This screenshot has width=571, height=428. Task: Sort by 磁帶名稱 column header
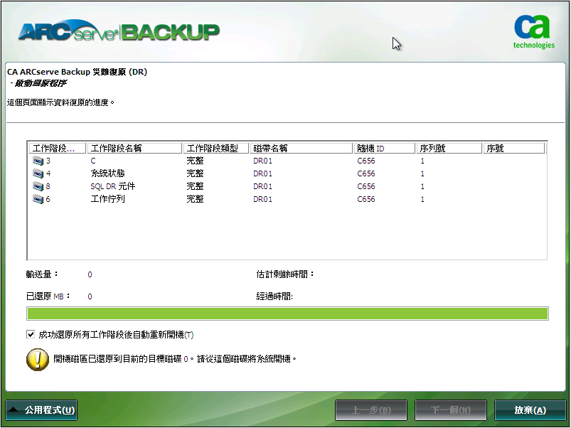pos(301,148)
